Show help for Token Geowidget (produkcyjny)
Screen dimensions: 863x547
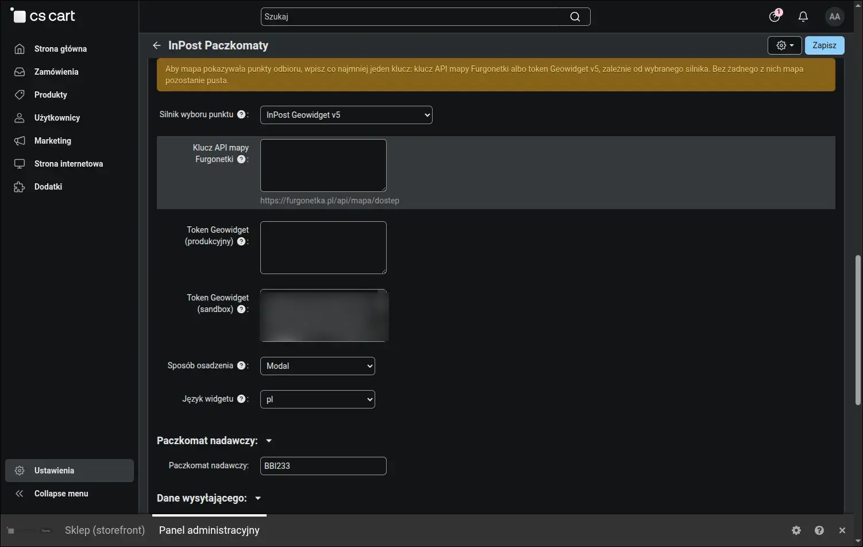click(241, 241)
